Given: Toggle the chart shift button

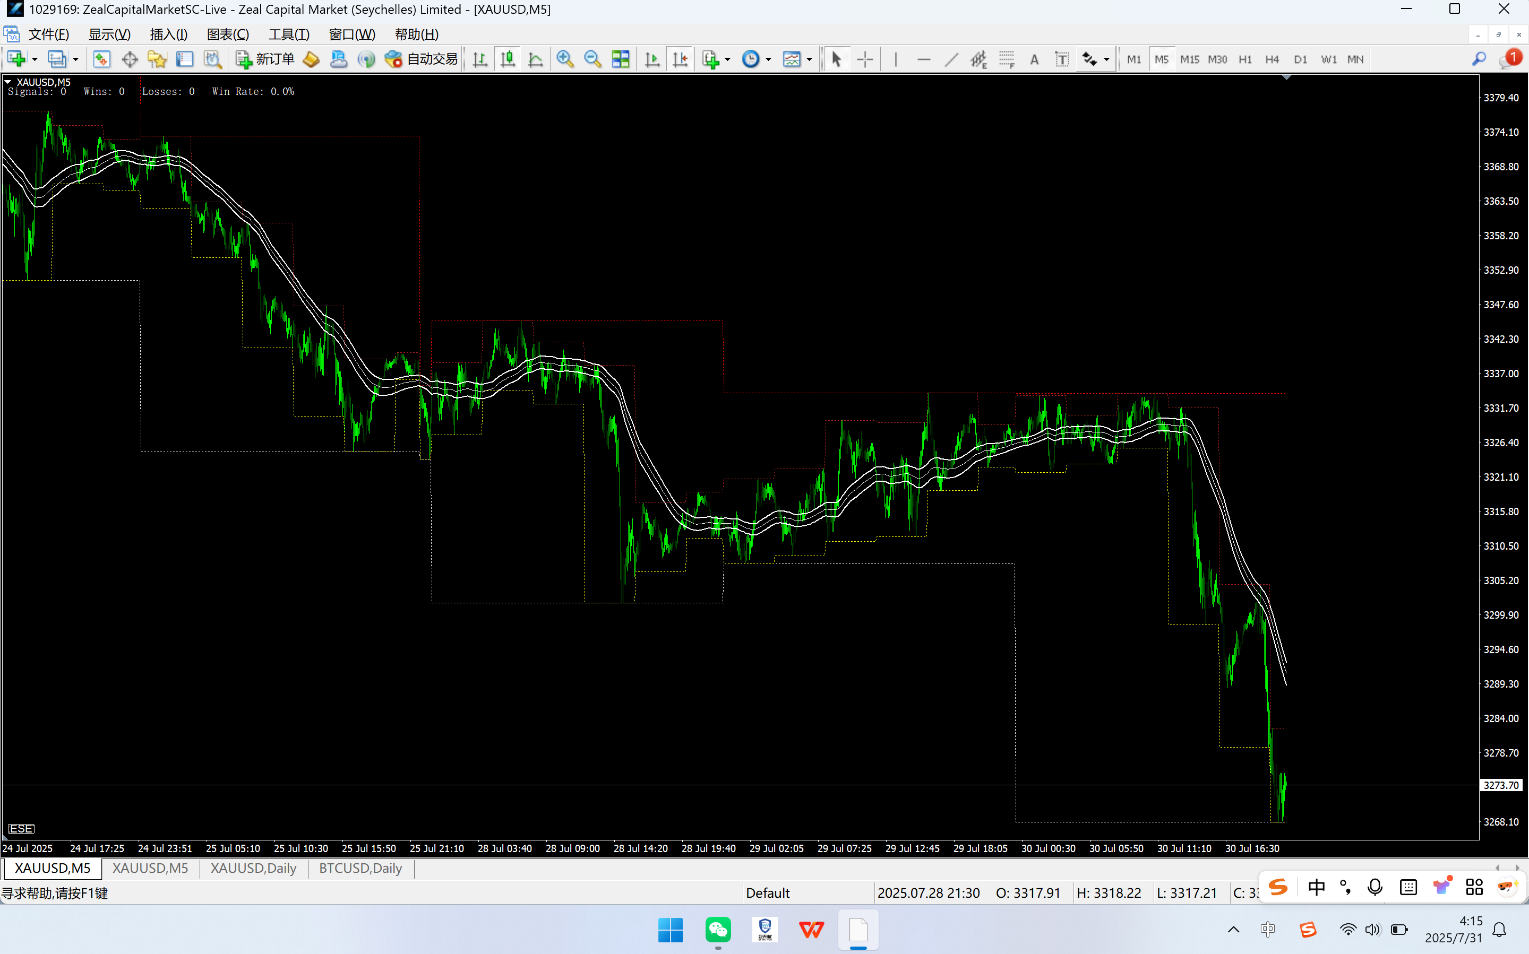Looking at the screenshot, I should coord(680,59).
